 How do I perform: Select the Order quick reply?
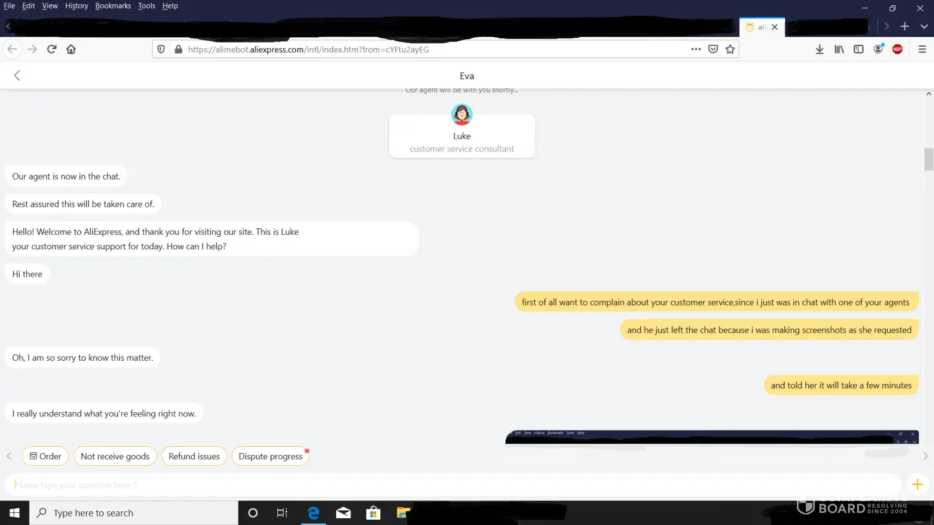tap(46, 456)
